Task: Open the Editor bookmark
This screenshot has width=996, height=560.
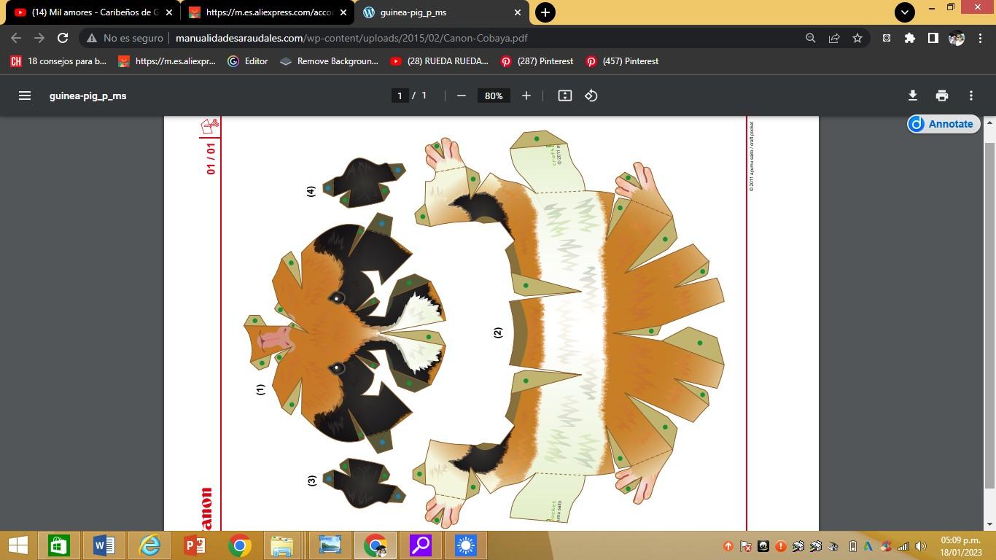Action: 248,61
